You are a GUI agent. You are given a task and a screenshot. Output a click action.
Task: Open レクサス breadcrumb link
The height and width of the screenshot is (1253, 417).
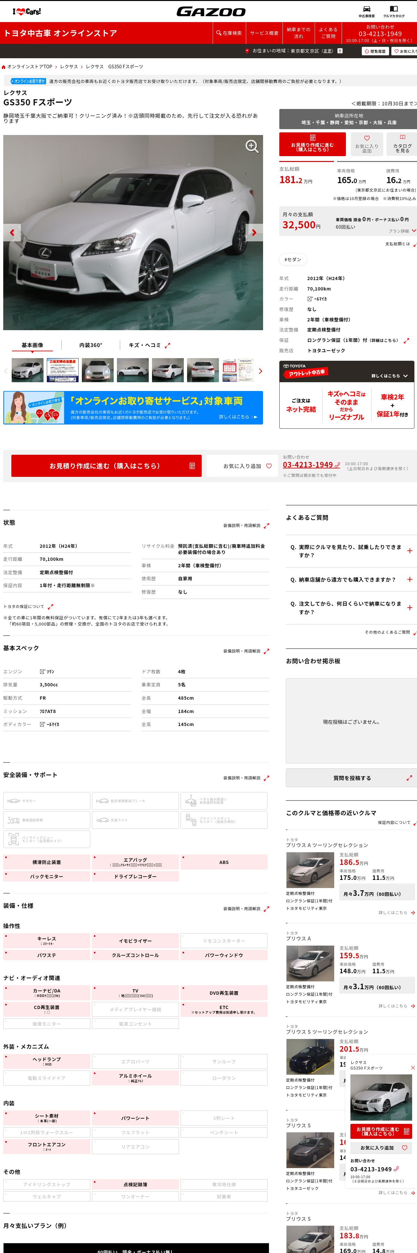pyautogui.click(x=69, y=67)
